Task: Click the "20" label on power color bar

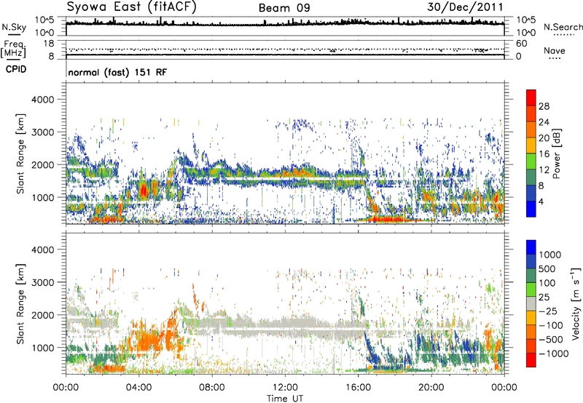Action: [x=544, y=138]
